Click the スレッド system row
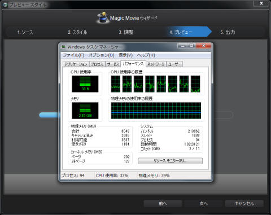271x215 pixels. click(170, 135)
